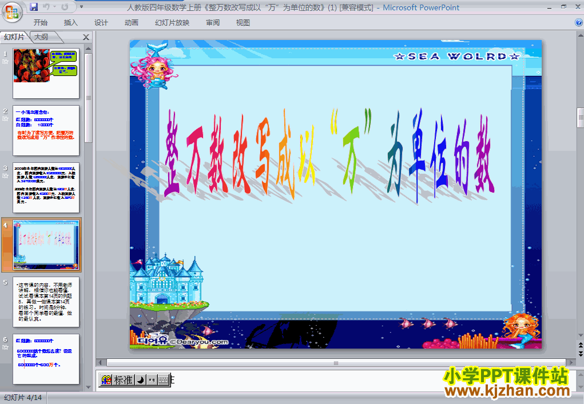Open the IME soft keyboard icon

164,380
